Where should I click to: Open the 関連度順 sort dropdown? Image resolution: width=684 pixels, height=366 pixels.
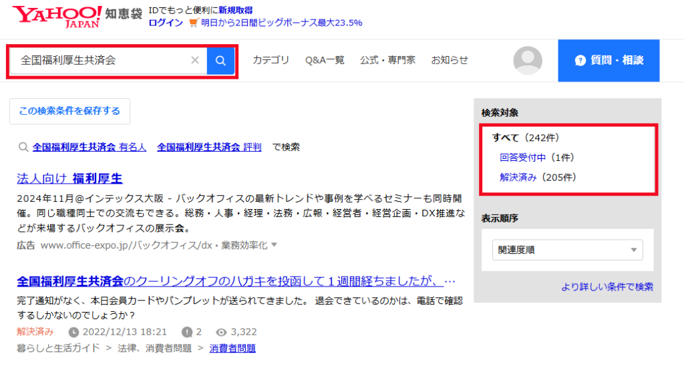(567, 250)
